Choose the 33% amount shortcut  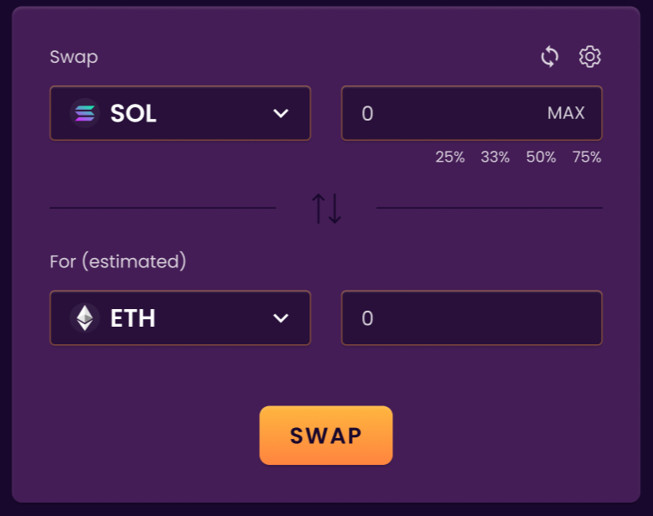coord(495,157)
